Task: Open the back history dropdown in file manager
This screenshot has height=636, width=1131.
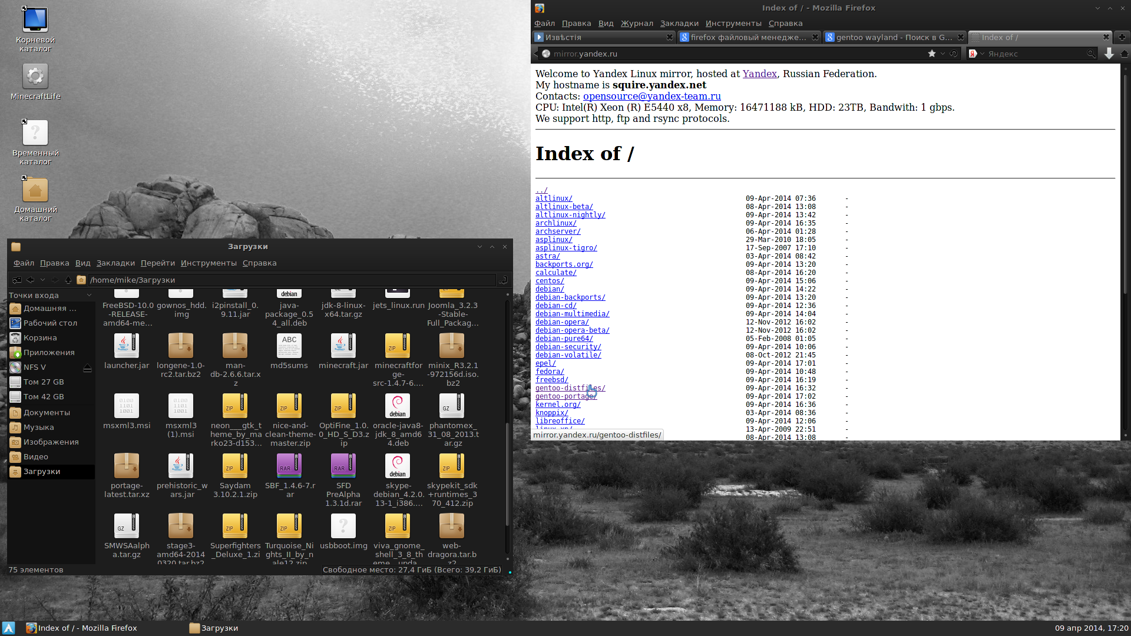Action: [42, 280]
